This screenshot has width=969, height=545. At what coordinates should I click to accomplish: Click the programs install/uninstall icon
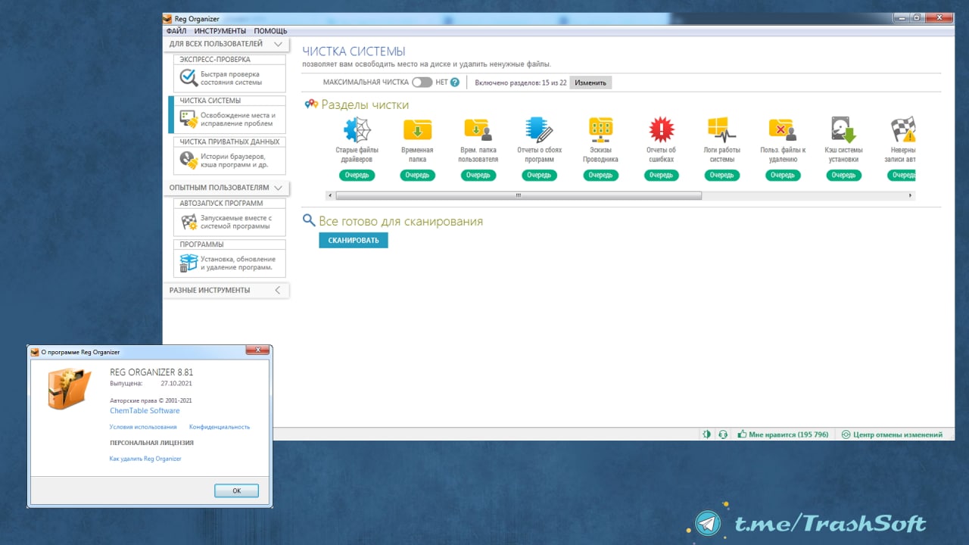click(x=189, y=263)
